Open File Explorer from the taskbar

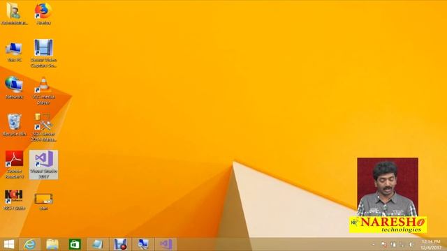(x=52, y=244)
